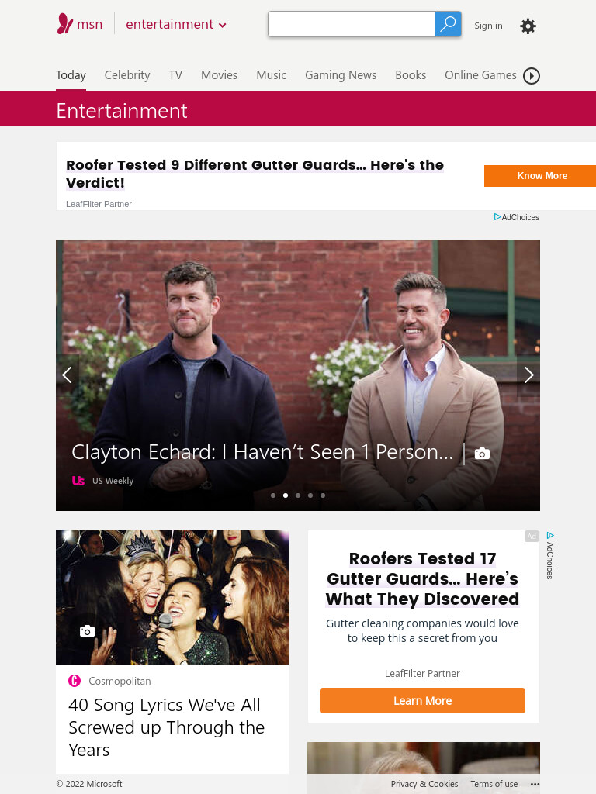Click the blue search magnifier button

[x=448, y=24]
